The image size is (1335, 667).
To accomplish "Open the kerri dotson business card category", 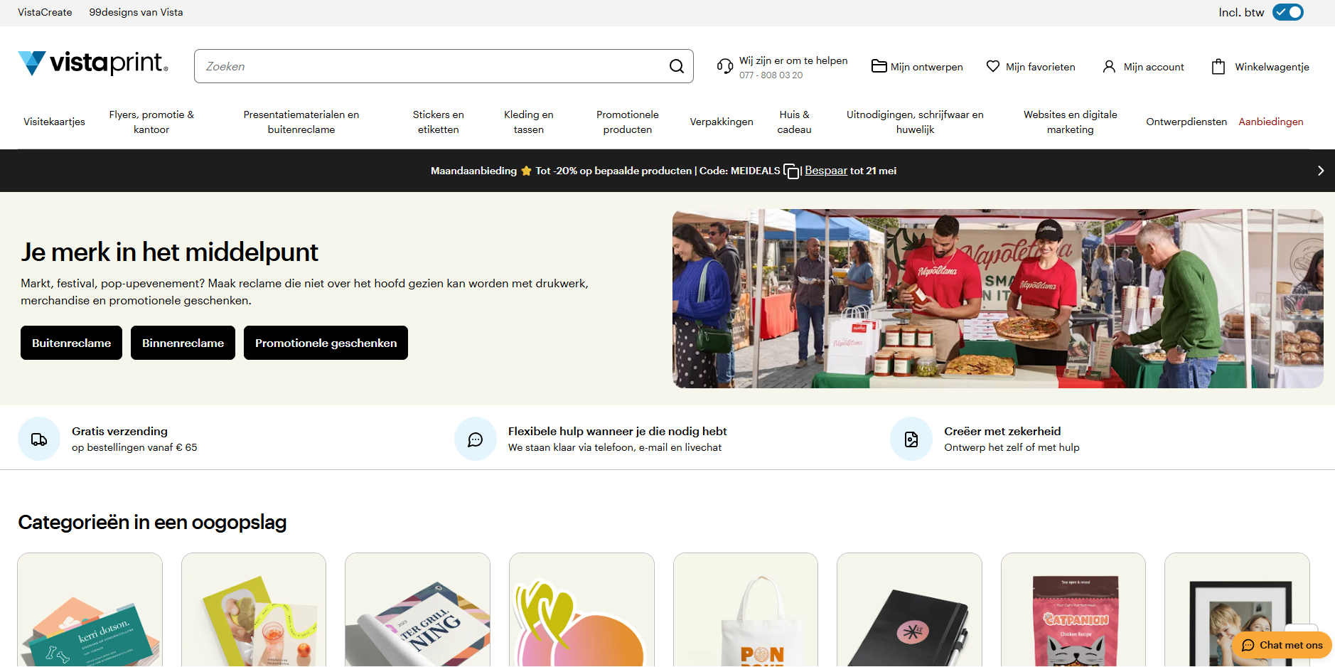I will (90, 610).
